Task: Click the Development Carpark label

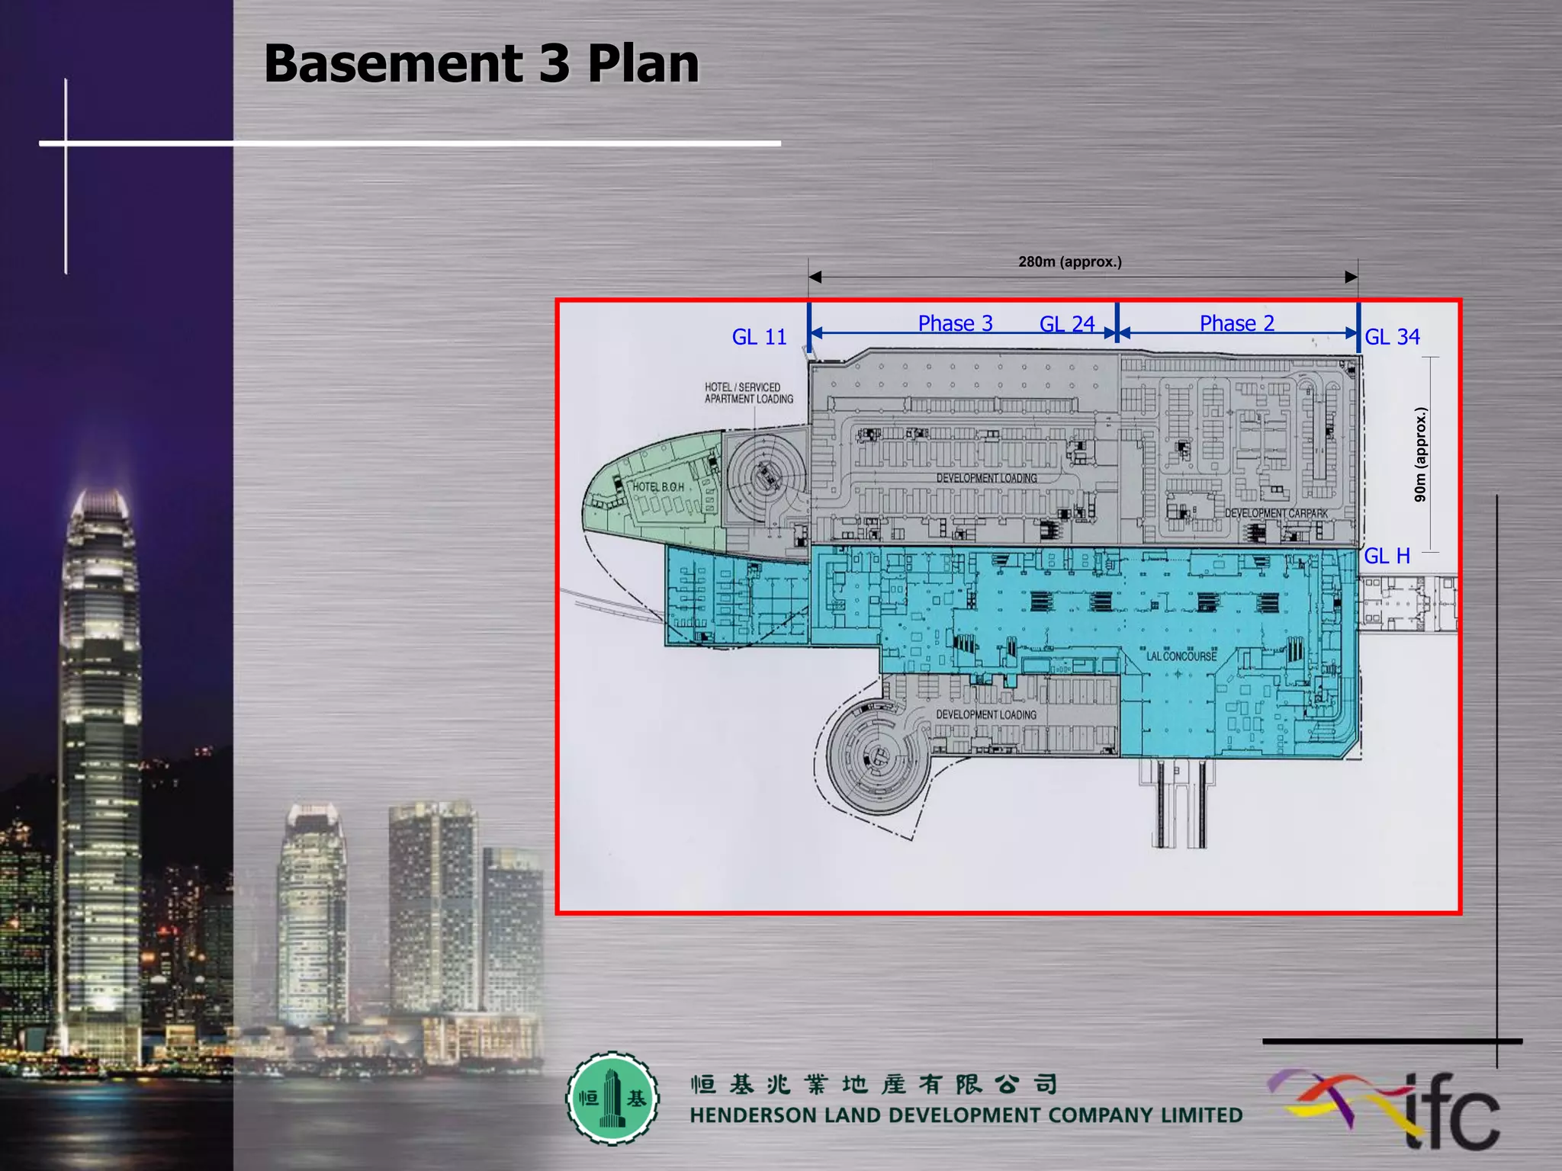Action: point(1276,513)
